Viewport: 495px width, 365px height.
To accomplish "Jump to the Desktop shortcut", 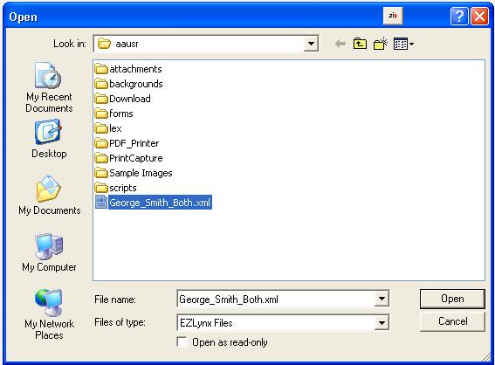I will coord(49,139).
